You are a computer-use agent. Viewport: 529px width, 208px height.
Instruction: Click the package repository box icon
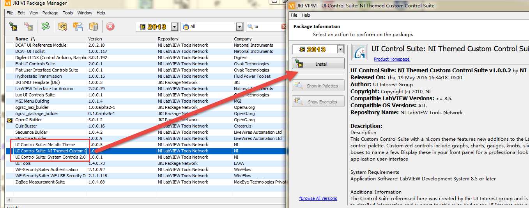coord(93,26)
